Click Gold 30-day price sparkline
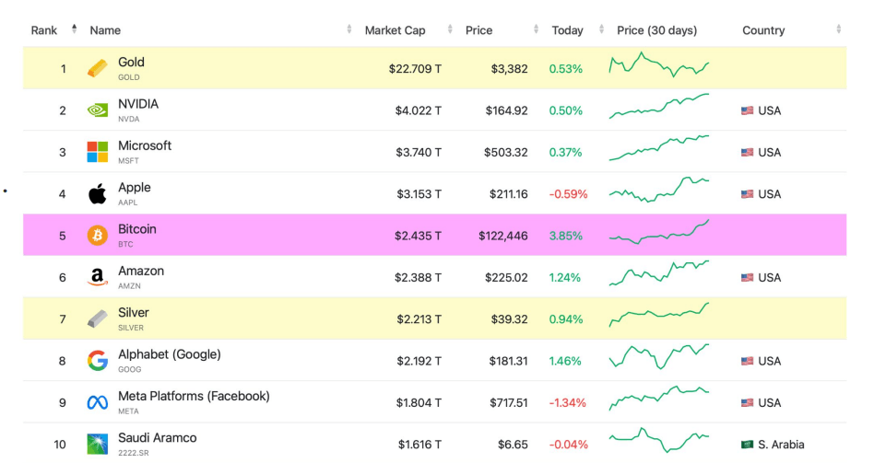This screenshot has width=874, height=463. click(658, 66)
